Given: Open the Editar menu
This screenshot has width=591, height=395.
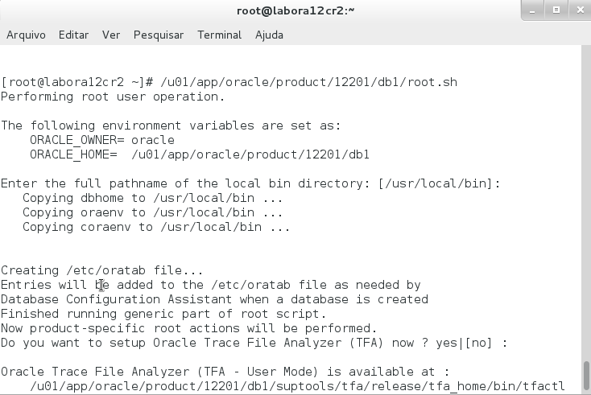Looking at the screenshot, I should pyautogui.click(x=73, y=35).
